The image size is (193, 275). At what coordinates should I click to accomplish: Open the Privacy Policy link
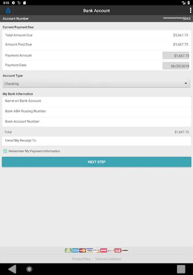[x=81, y=259]
